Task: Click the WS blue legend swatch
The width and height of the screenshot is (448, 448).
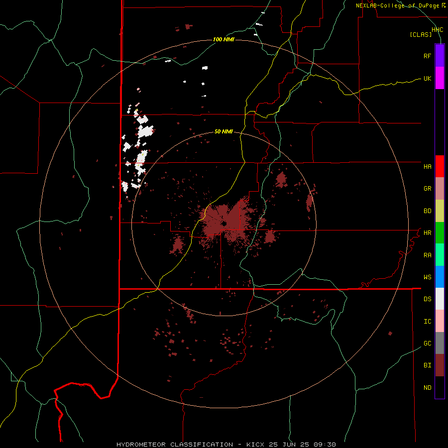Action: click(x=440, y=277)
